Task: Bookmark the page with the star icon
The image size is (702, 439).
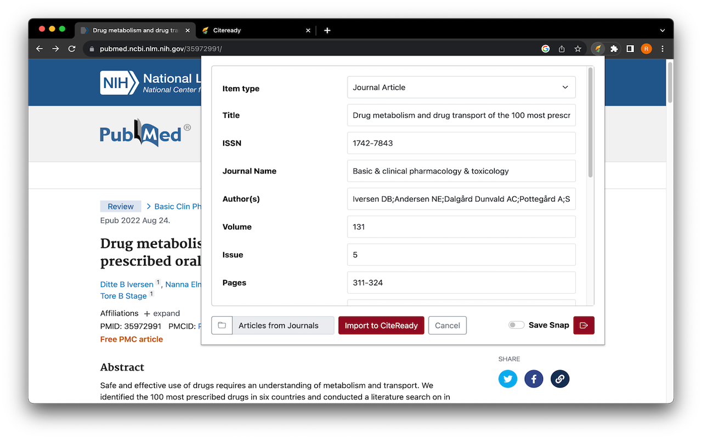Action: point(578,48)
